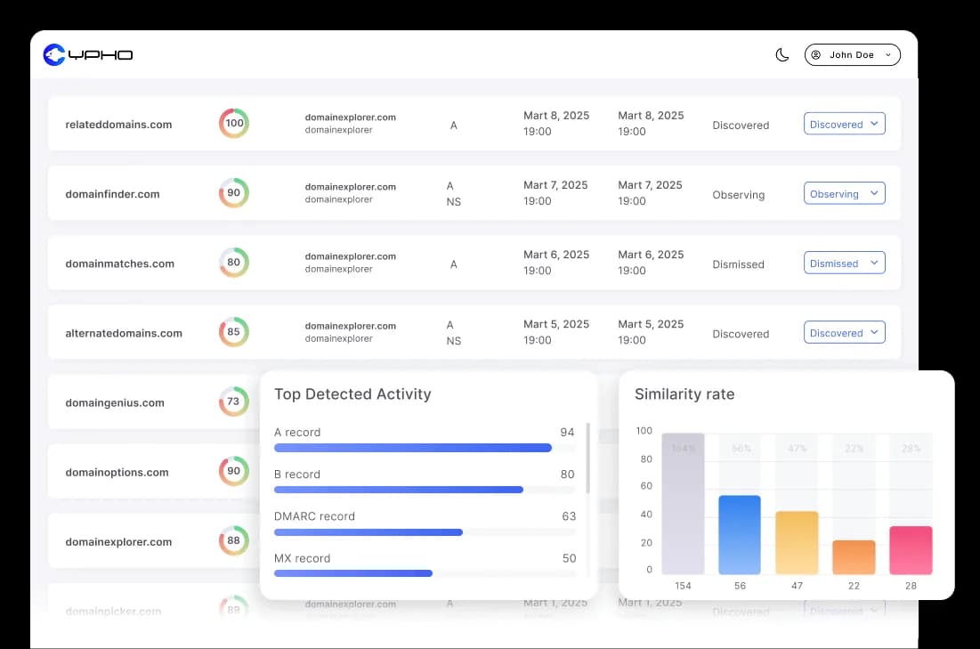Open the relateddomains.com domain entry

tap(118, 125)
